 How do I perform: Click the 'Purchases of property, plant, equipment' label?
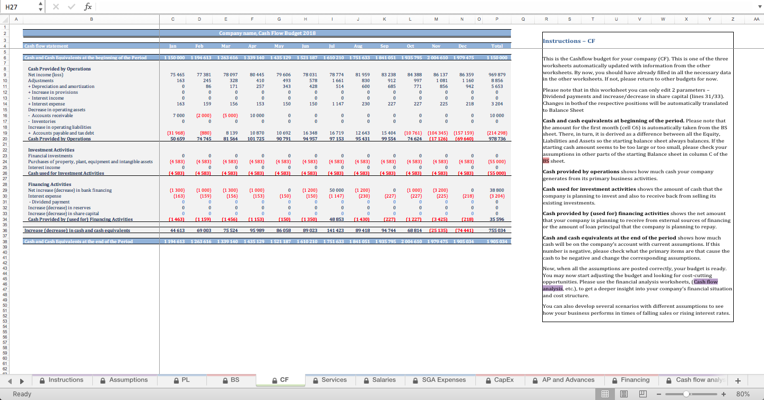click(x=90, y=162)
